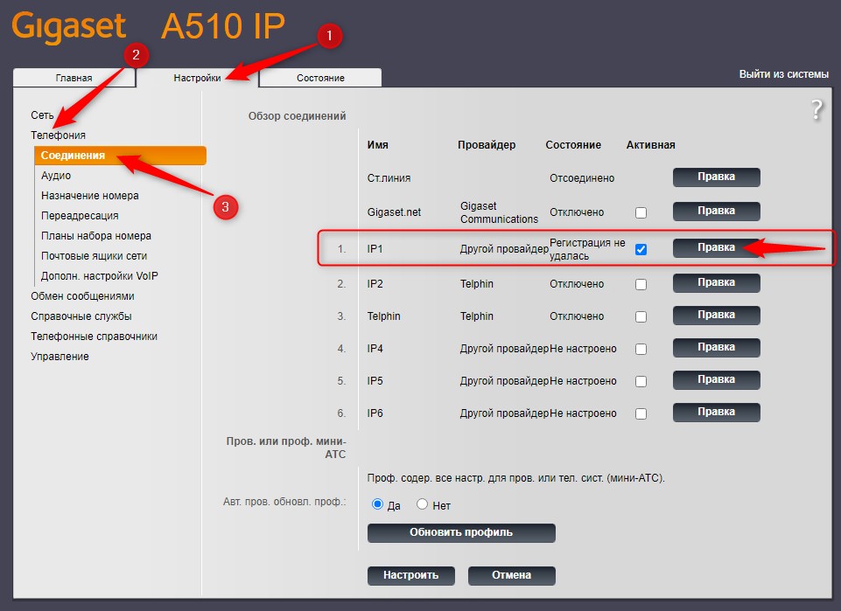Open Планы набора номера page

point(96,236)
